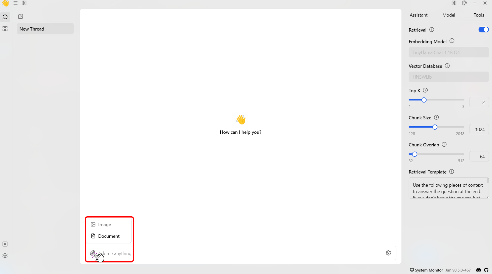Viewport: 492px width, 274px height.
Task: Click the Chunk Overlap slider handle
Action: [415, 154]
